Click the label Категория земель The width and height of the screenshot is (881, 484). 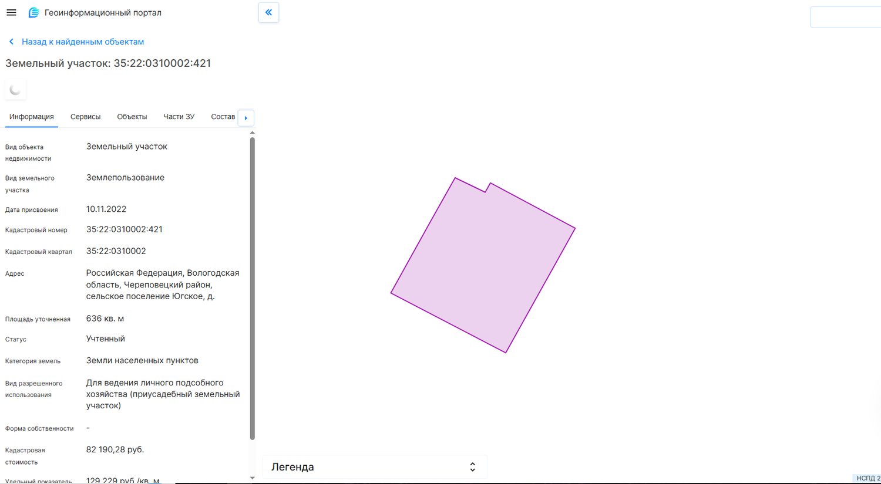pos(33,361)
